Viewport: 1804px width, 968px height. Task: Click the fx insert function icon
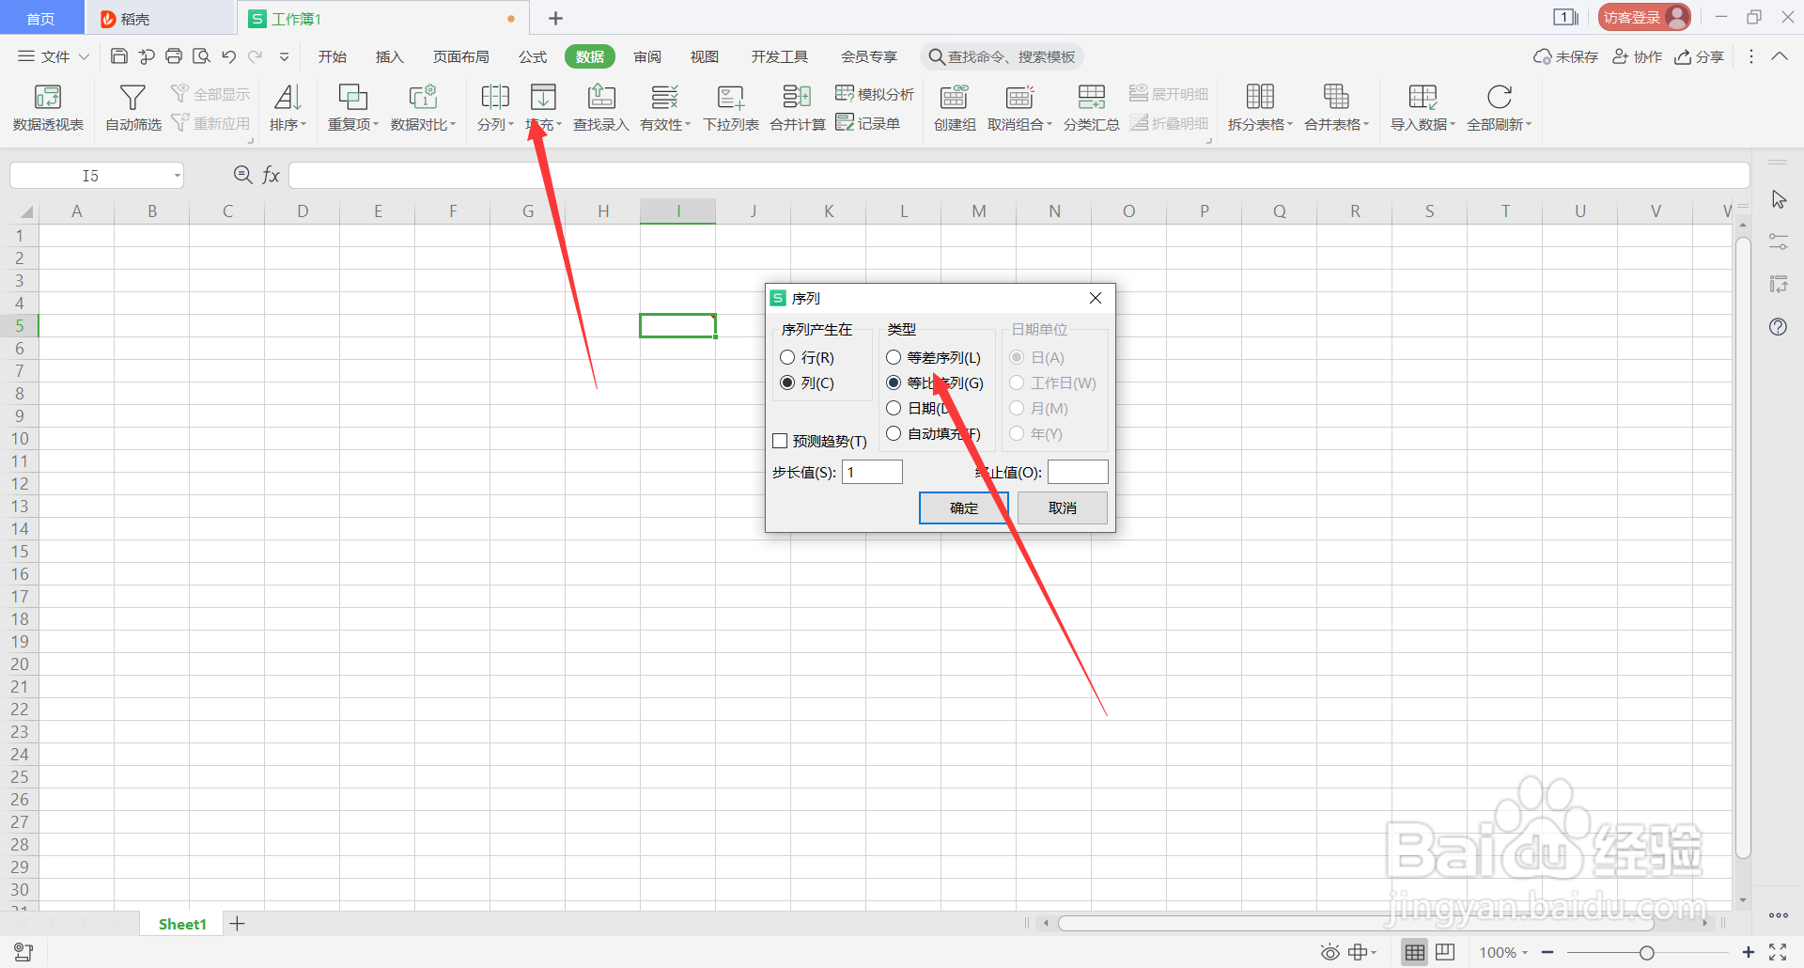271,175
